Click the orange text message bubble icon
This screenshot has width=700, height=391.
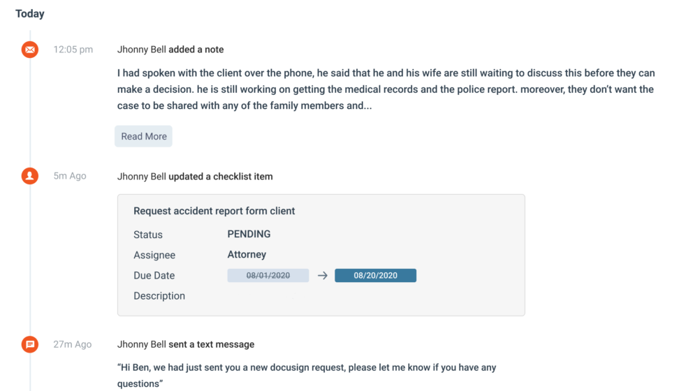pyautogui.click(x=30, y=344)
